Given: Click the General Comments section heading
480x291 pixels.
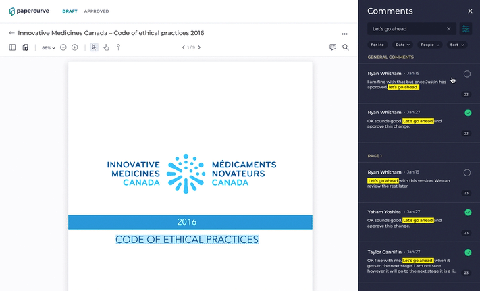Looking at the screenshot, I should (x=391, y=57).
